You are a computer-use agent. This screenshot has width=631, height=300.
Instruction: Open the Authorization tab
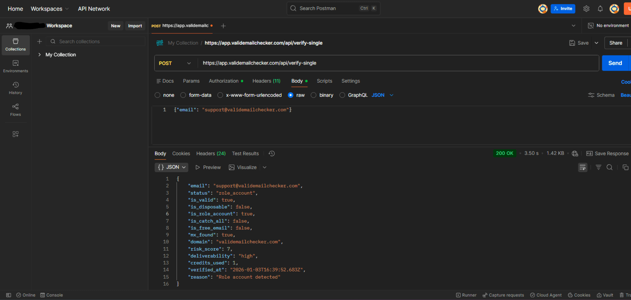point(224,81)
